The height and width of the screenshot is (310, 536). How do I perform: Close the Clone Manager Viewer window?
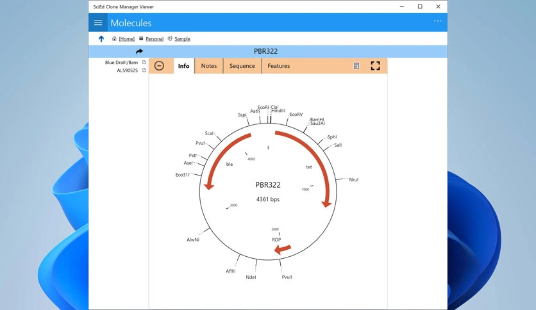pos(439,6)
